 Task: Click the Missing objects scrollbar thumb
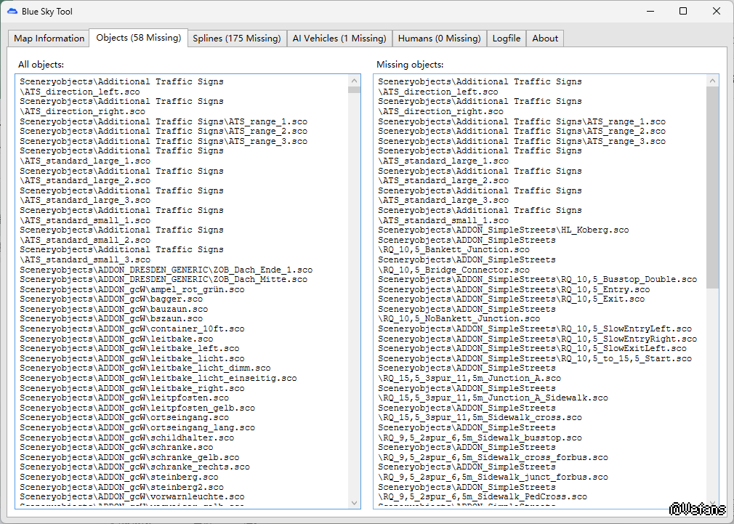tap(712, 185)
